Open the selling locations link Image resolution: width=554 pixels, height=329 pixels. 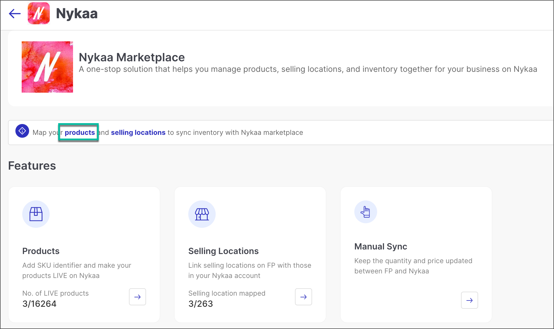[138, 132]
